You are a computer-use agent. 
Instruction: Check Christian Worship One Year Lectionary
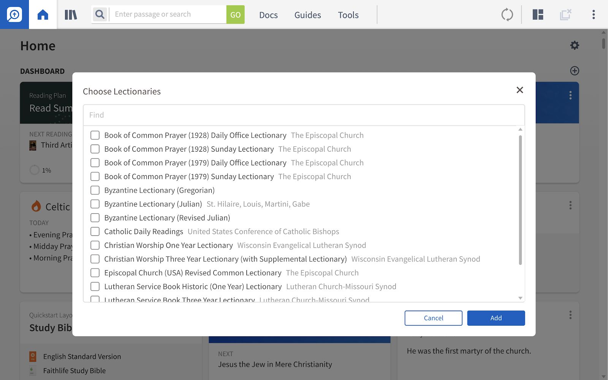pos(95,245)
